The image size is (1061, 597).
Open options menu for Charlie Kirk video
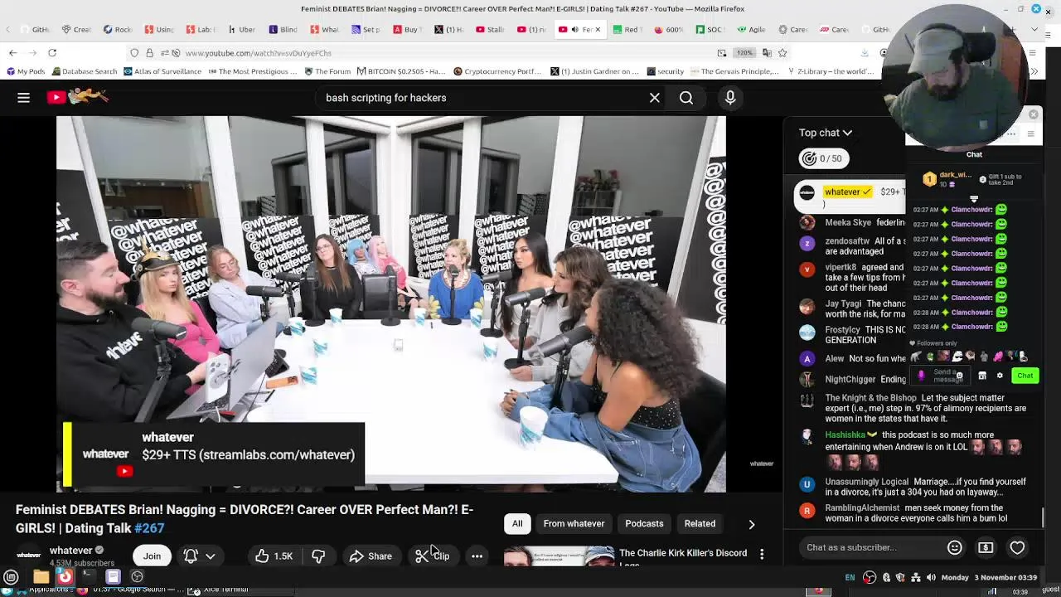pyautogui.click(x=762, y=554)
